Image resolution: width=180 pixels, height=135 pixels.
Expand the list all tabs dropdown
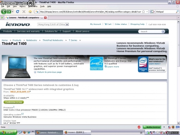[x=178, y=17]
